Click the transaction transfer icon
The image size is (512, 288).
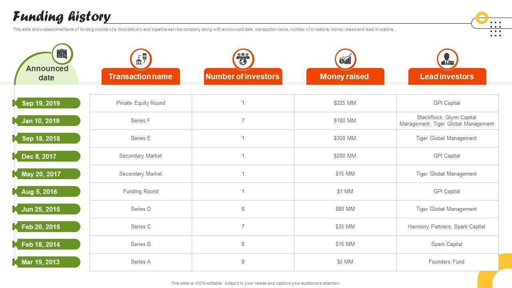click(141, 59)
